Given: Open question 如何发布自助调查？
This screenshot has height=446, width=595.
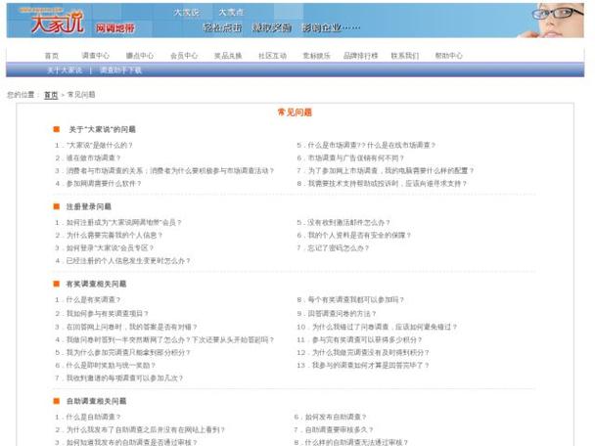Looking at the screenshot, I should coord(336,418).
